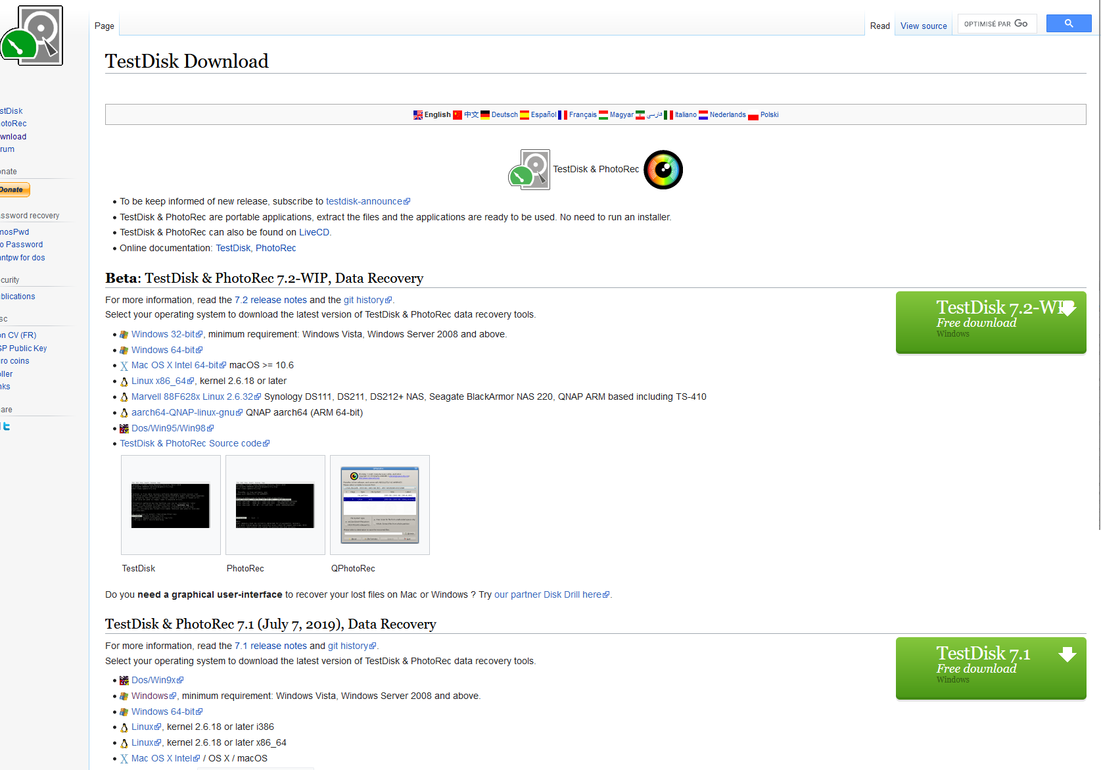Switch to the Read tab

point(879,26)
